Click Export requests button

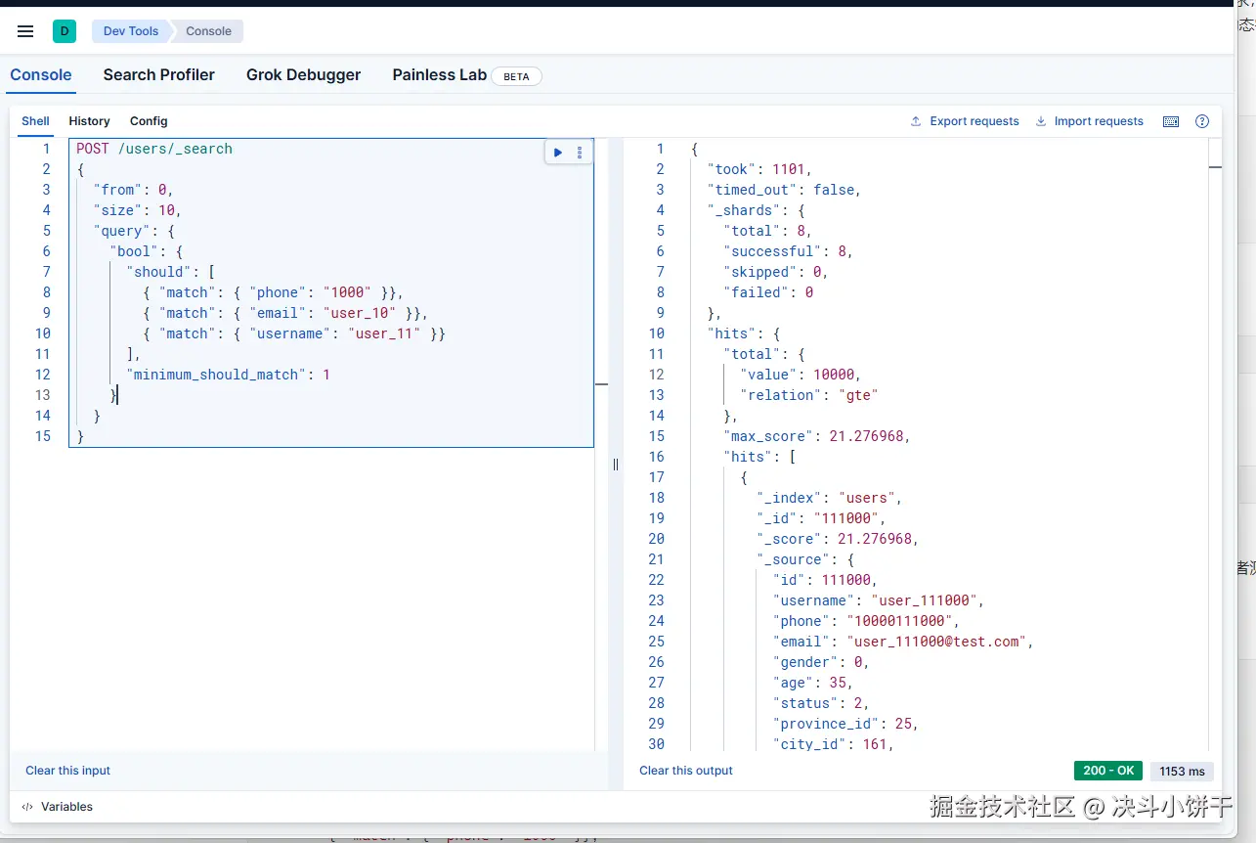click(x=965, y=121)
